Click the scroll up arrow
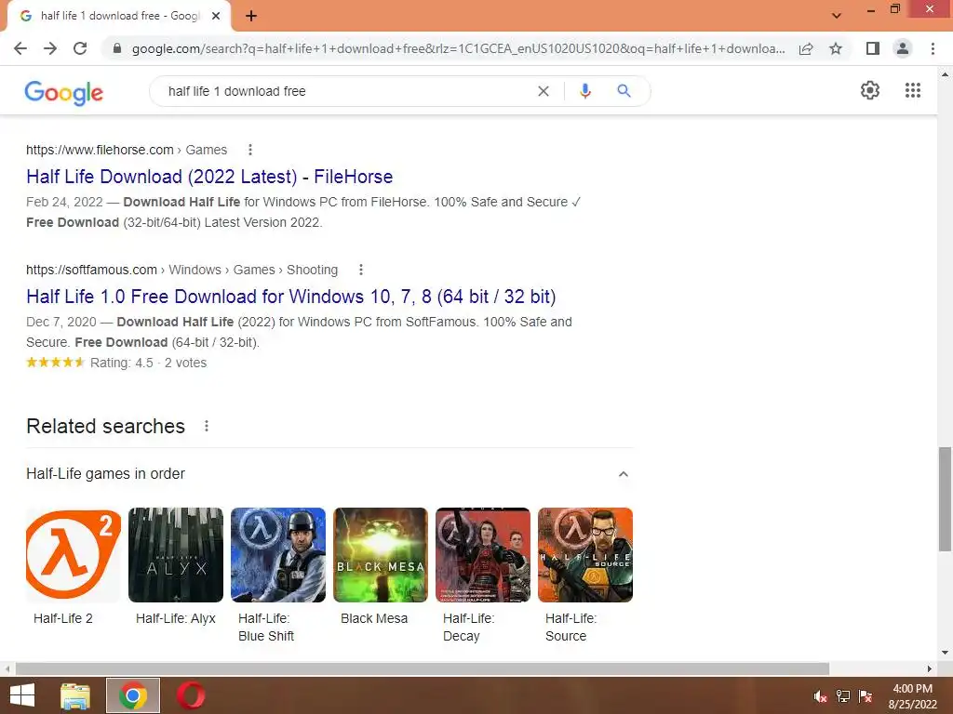The width and height of the screenshot is (953, 714). click(945, 74)
